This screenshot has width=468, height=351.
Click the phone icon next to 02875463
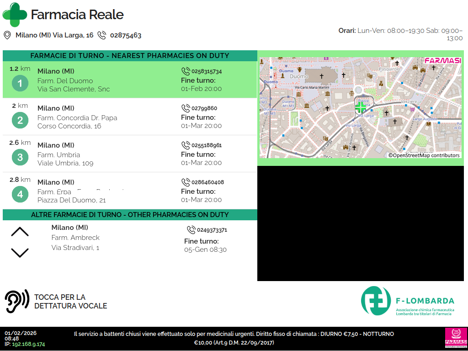[101, 35]
